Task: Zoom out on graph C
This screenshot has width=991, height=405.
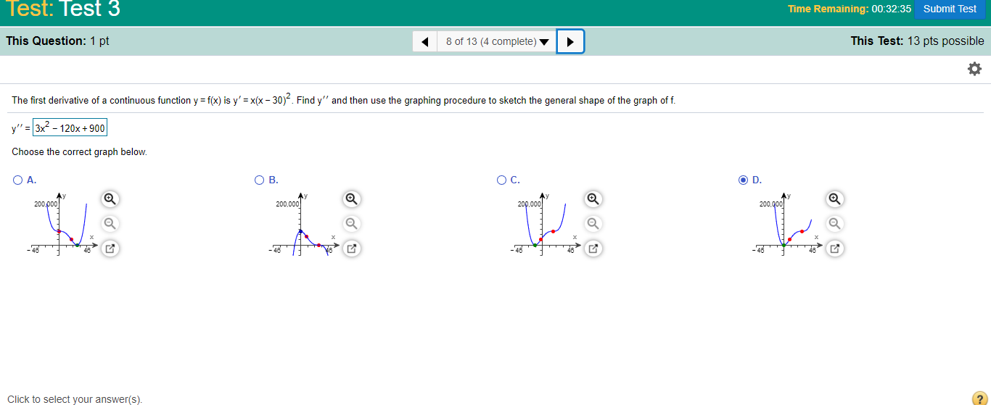Action: click(593, 223)
